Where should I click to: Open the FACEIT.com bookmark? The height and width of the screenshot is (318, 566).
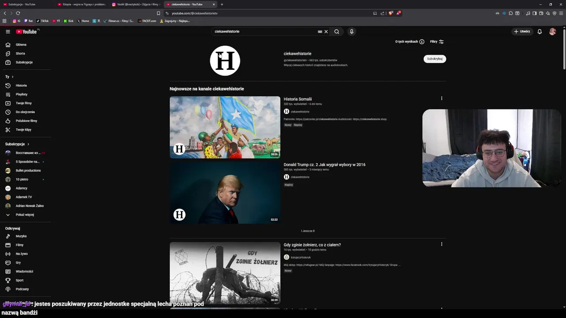tap(147, 21)
